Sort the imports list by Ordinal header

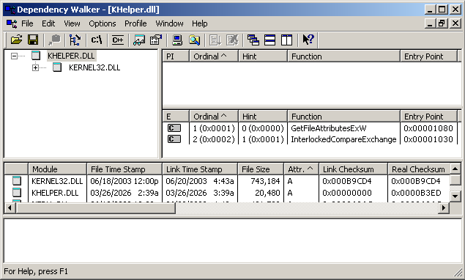coord(214,56)
